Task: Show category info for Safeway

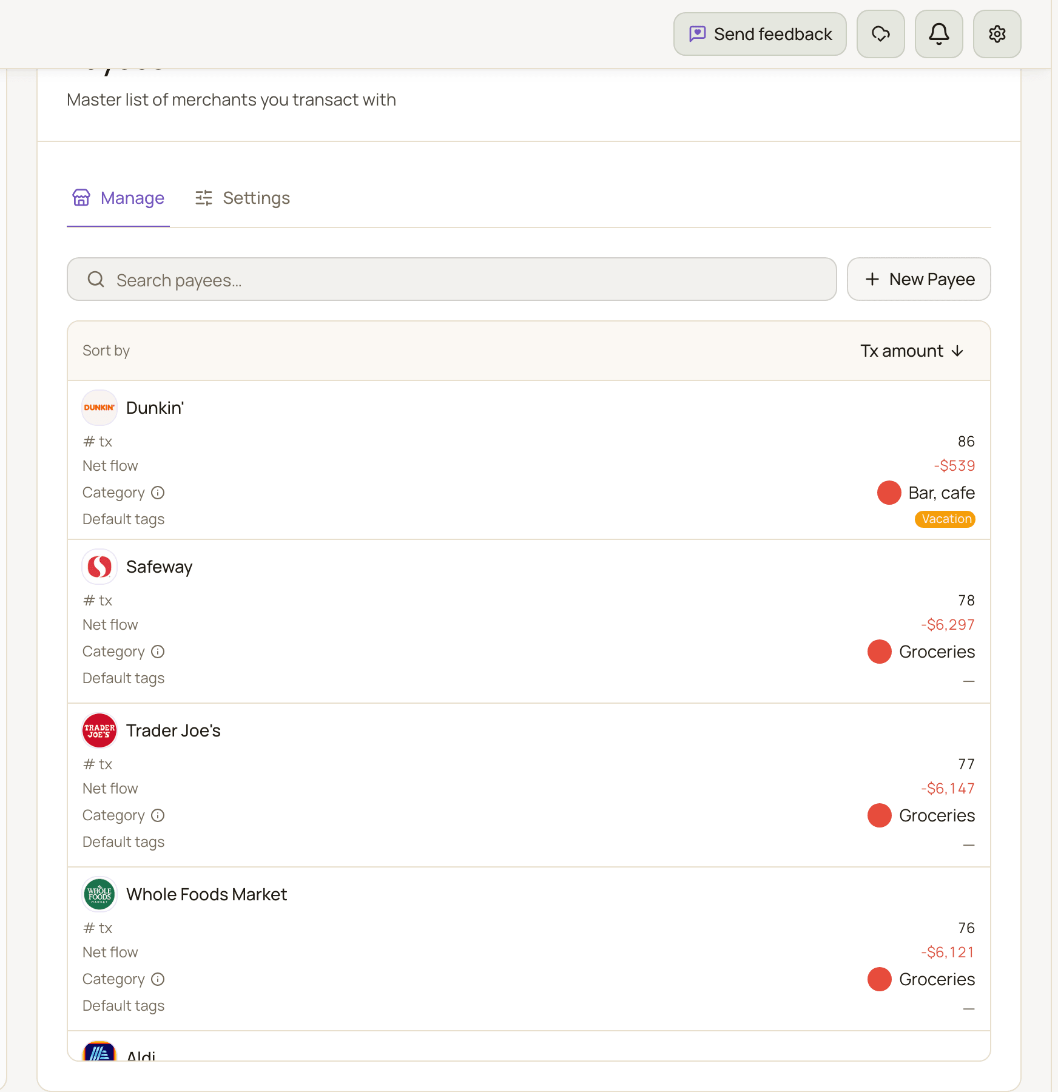Action: [158, 652]
